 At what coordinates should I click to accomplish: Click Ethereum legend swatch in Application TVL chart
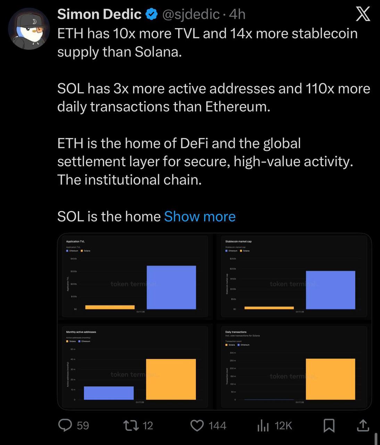(67, 251)
